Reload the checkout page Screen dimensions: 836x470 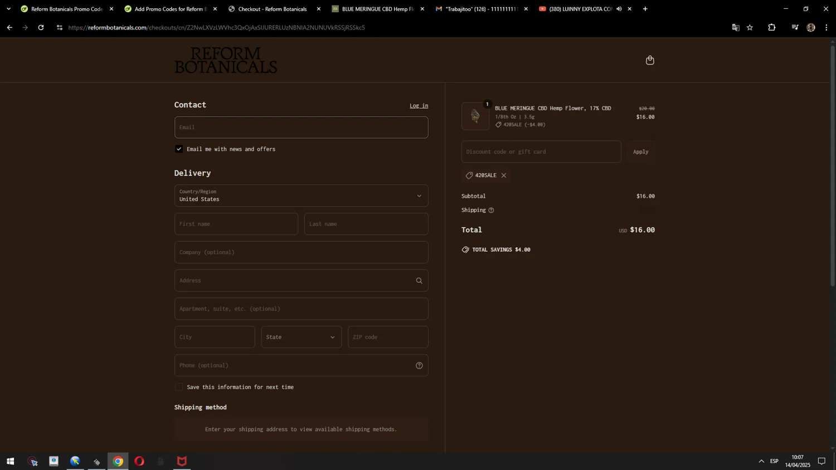tap(41, 27)
